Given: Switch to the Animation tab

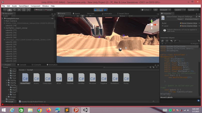Looking at the screenshot, I should 52,65.
